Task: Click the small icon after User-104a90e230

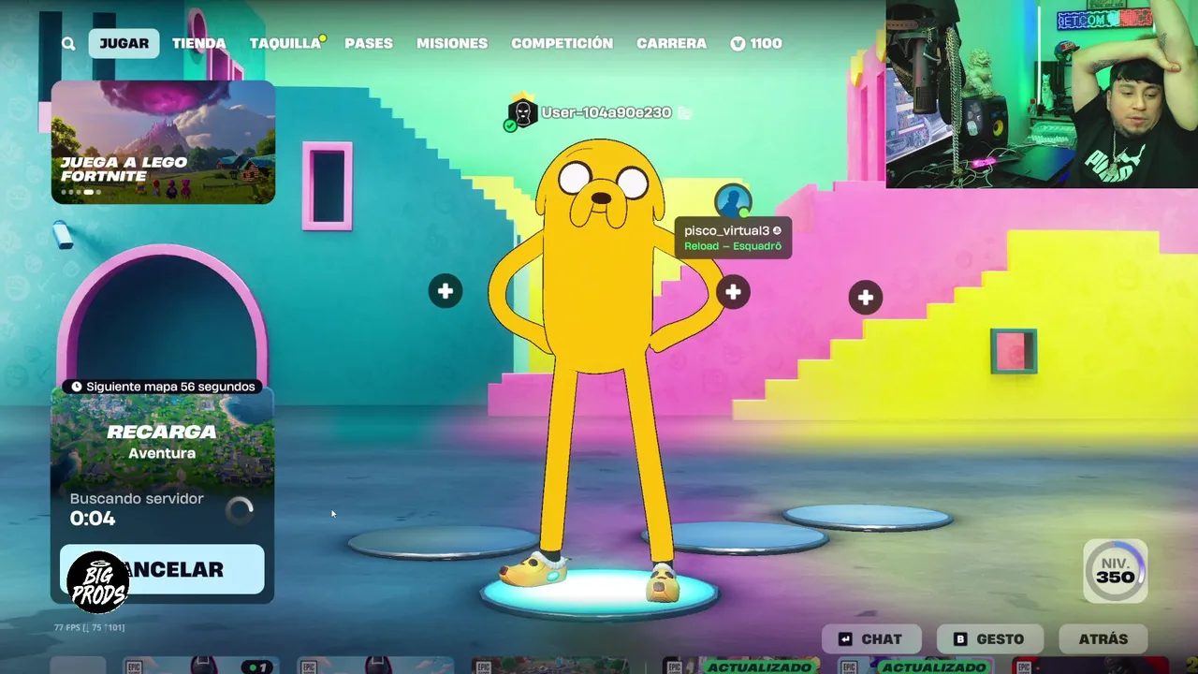Action: point(684,112)
